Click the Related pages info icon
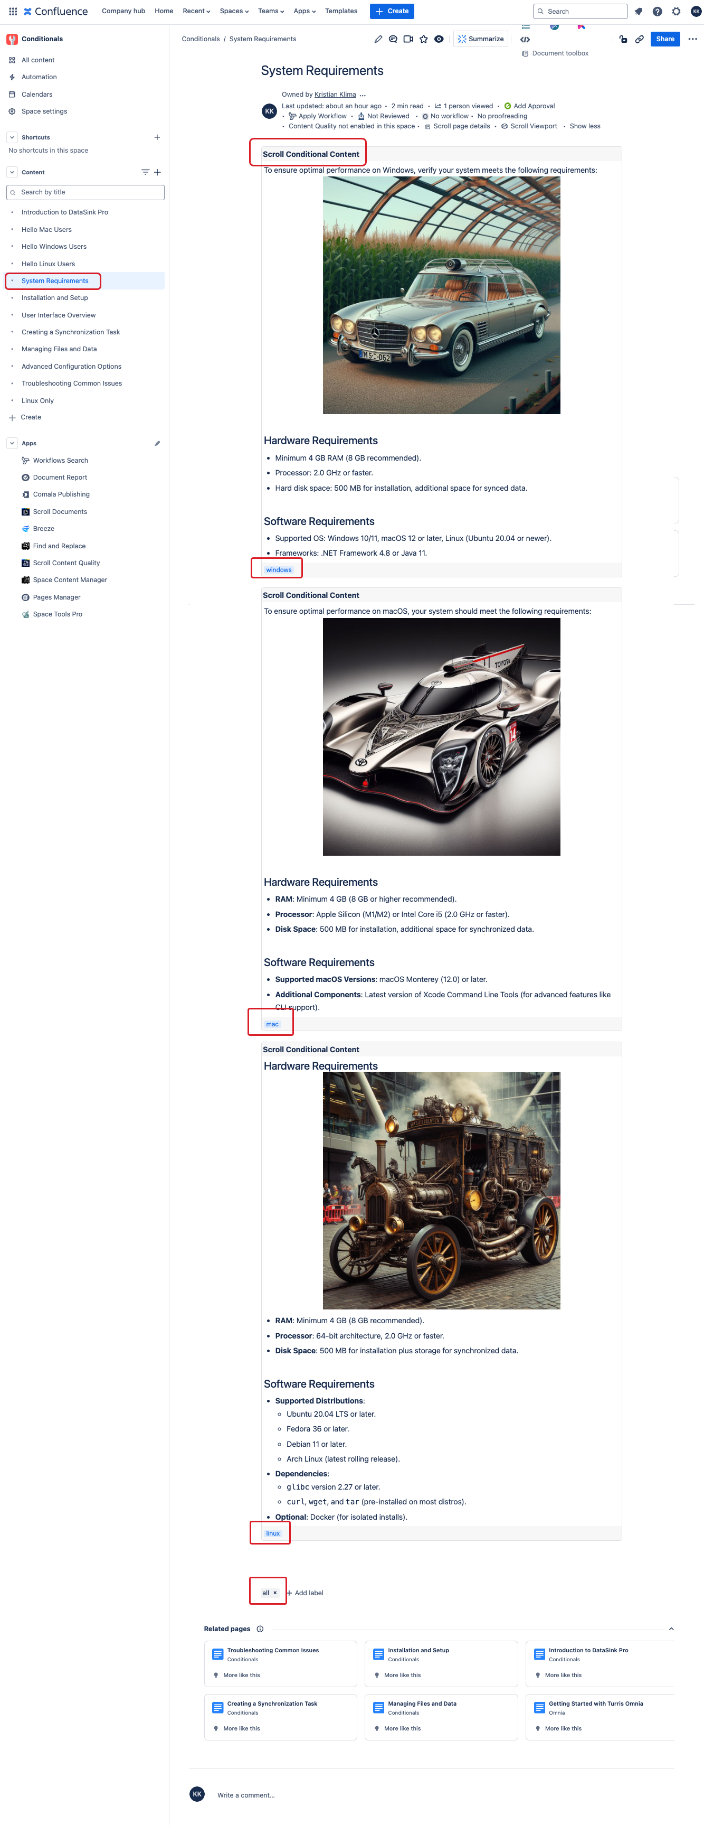This screenshot has width=704, height=1825. click(260, 1629)
